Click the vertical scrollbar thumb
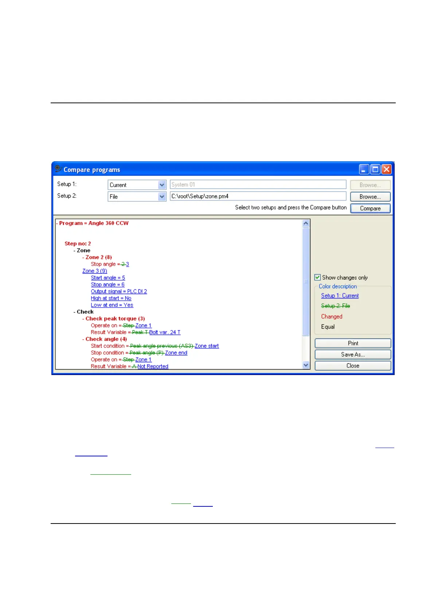The width and height of the screenshot is (434, 614). point(306,281)
